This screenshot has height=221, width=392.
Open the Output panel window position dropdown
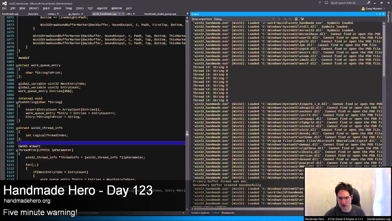click(x=376, y=14)
